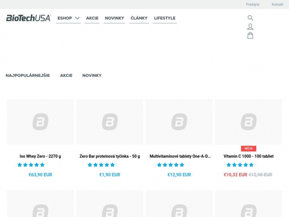Open the ČLÁNKY menu item
Viewport: 289px width, 217px height.
[x=139, y=18]
